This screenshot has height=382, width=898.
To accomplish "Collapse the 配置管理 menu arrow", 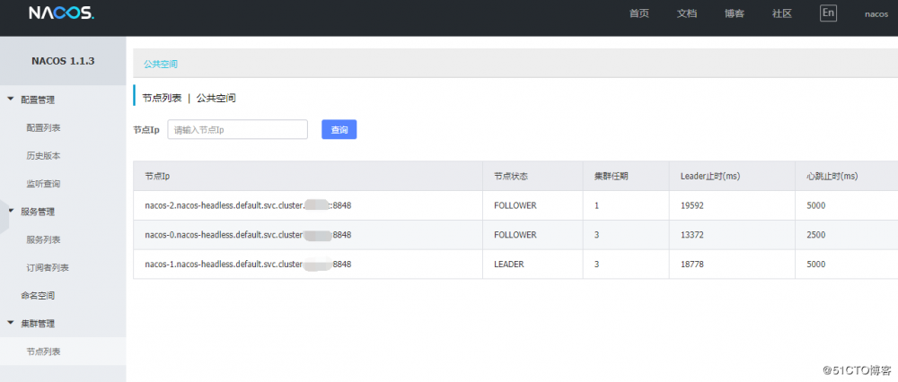I will click(11, 100).
